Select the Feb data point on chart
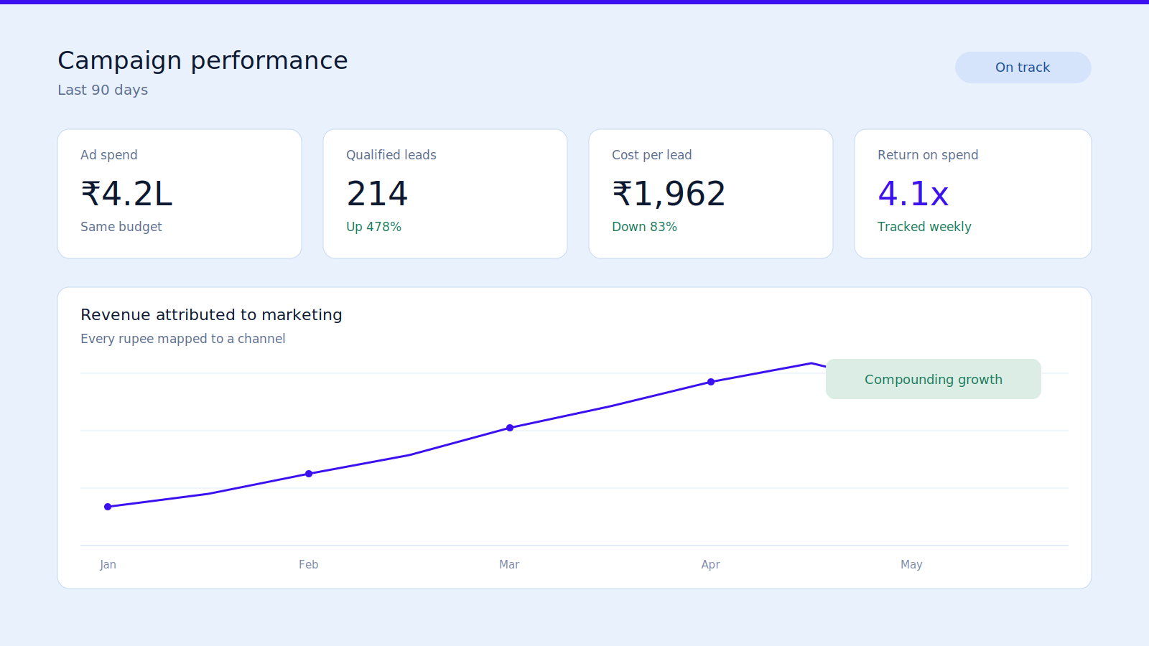The height and width of the screenshot is (646, 1149). coord(309,474)
